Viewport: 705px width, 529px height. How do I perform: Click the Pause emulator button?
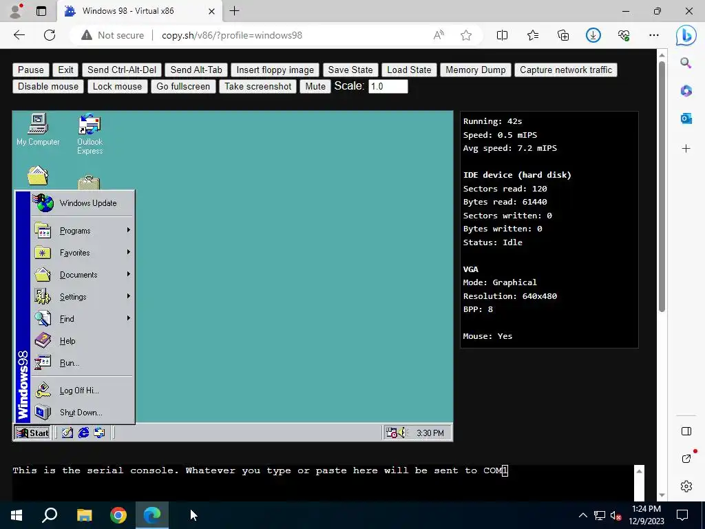(x=30, y=70)
